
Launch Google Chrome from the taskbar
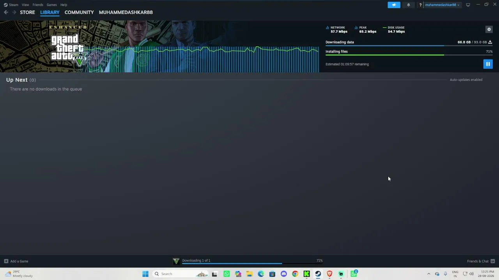[295, 274]
